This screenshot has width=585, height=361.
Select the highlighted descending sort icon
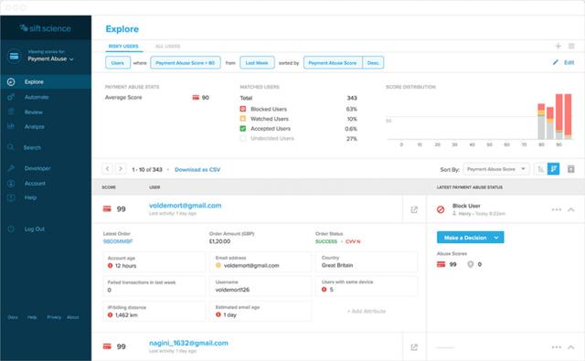(553, 169)
